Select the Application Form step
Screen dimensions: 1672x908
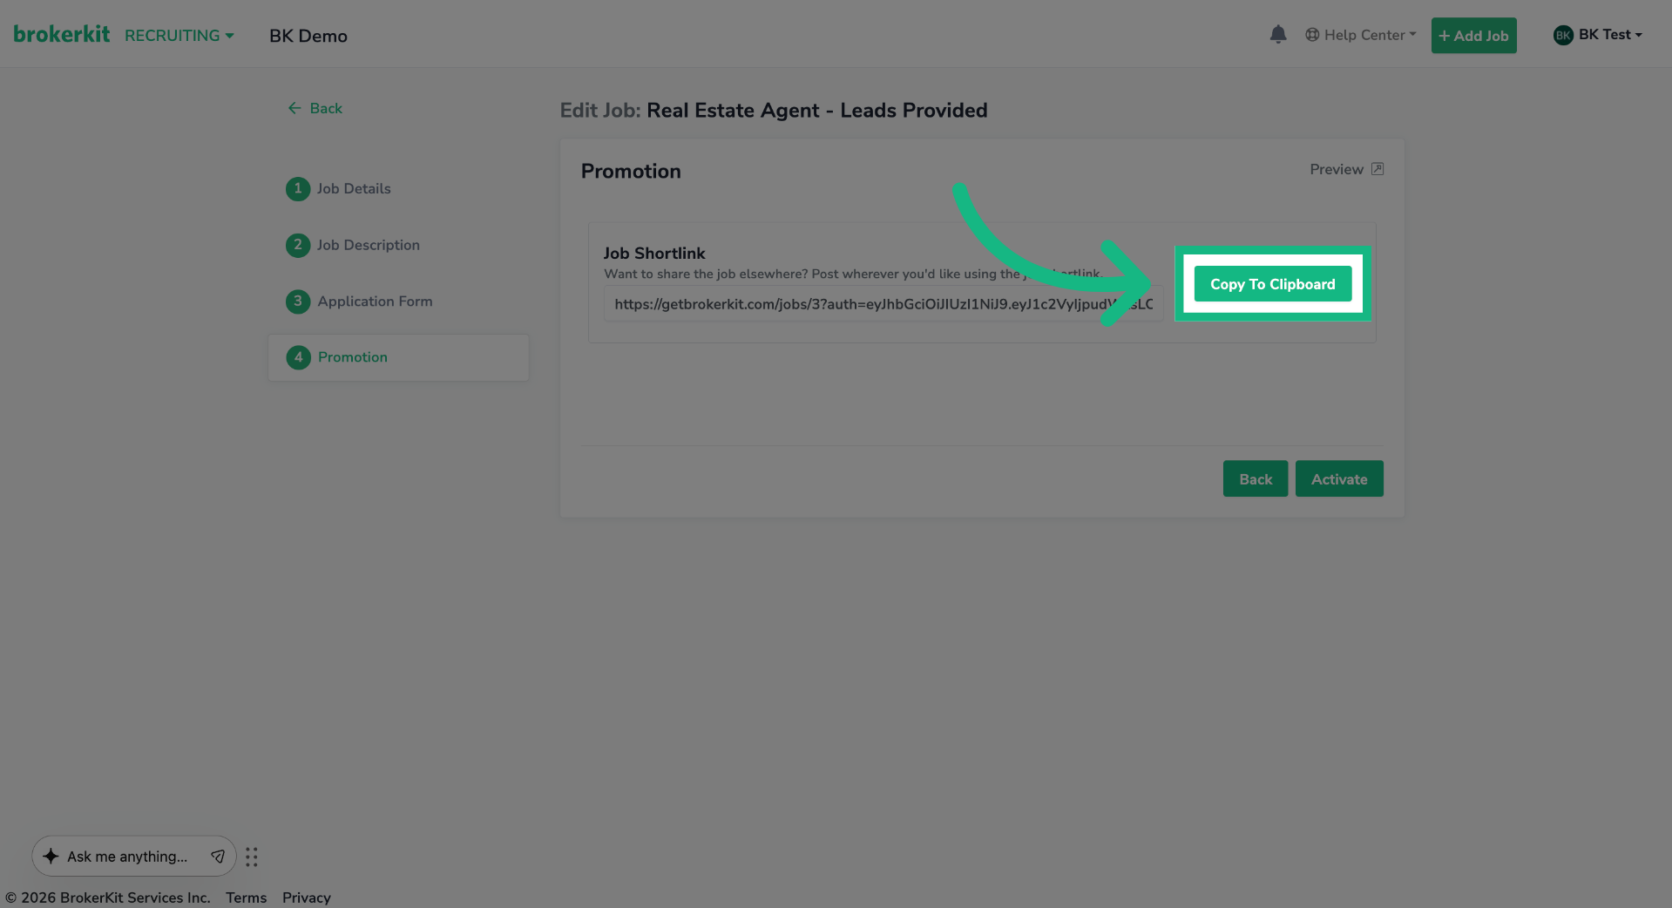coord(375,301)
